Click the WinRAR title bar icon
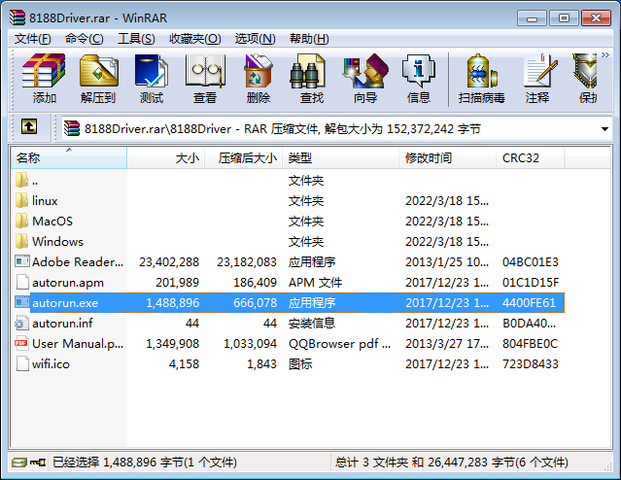621x480 pixels. (x=17, y=17)
